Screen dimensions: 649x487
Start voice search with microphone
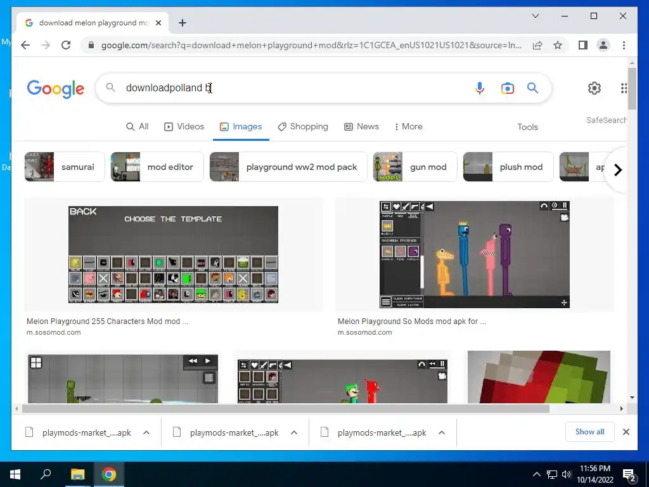(479, 88)
